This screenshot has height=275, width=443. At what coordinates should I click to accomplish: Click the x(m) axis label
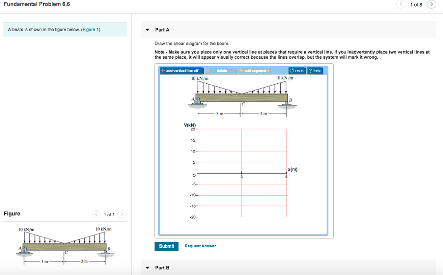click(293, 169)
